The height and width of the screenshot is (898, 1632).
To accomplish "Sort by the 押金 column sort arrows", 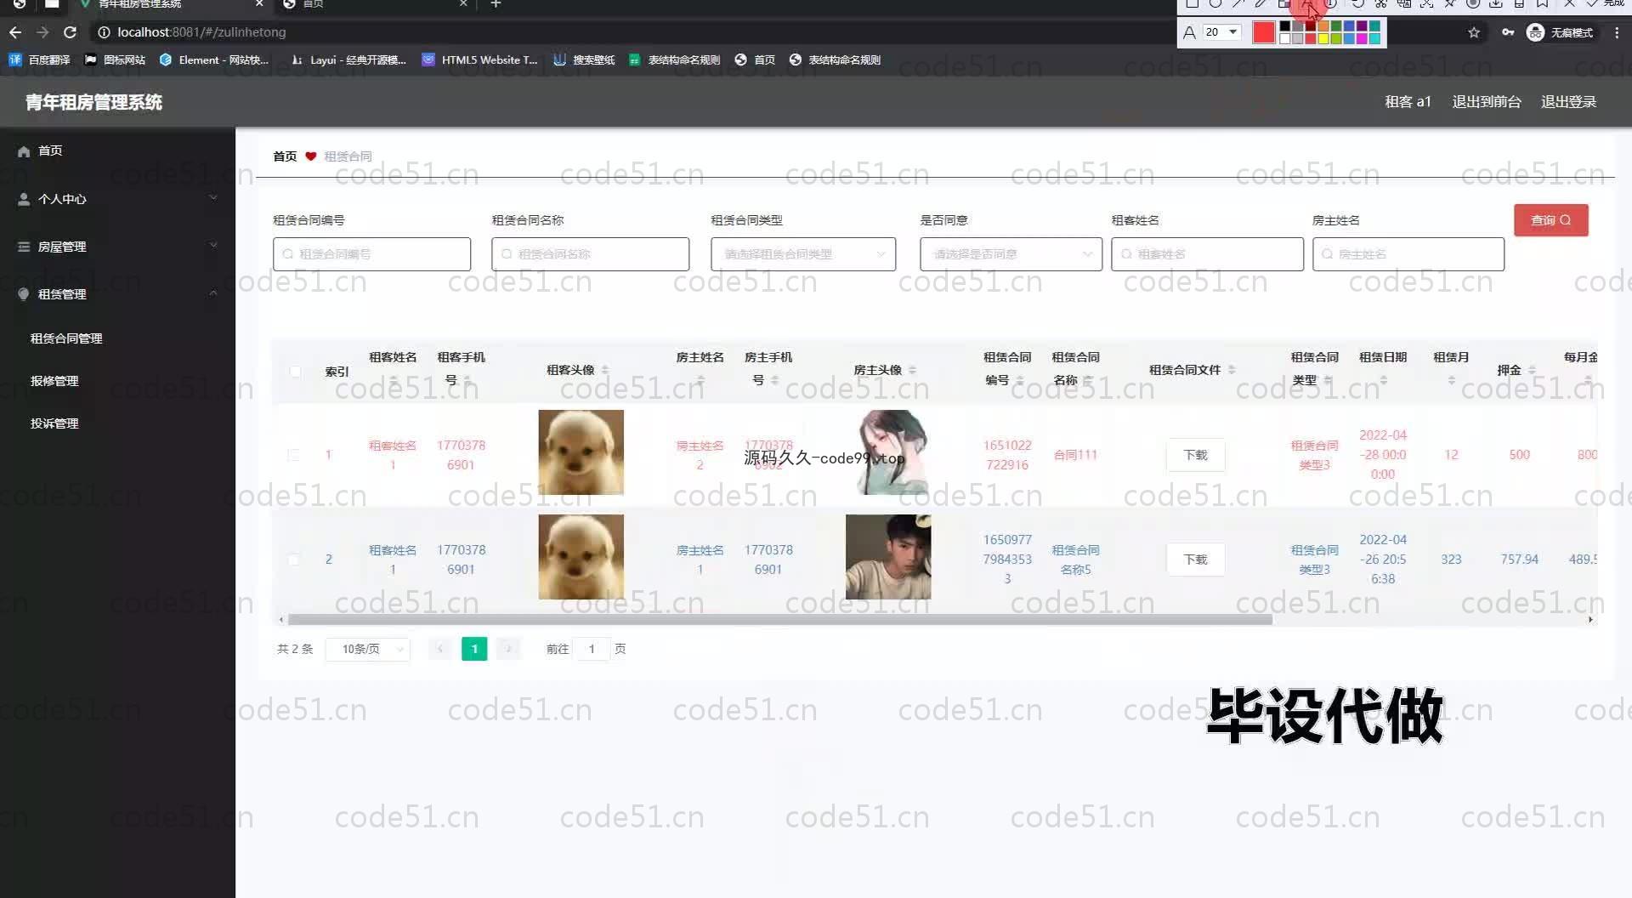I will (x=1532, y=370).
